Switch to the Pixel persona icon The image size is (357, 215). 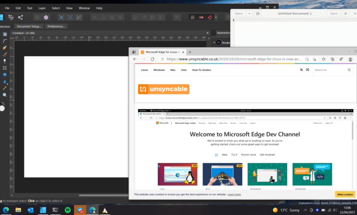[11, 17]
